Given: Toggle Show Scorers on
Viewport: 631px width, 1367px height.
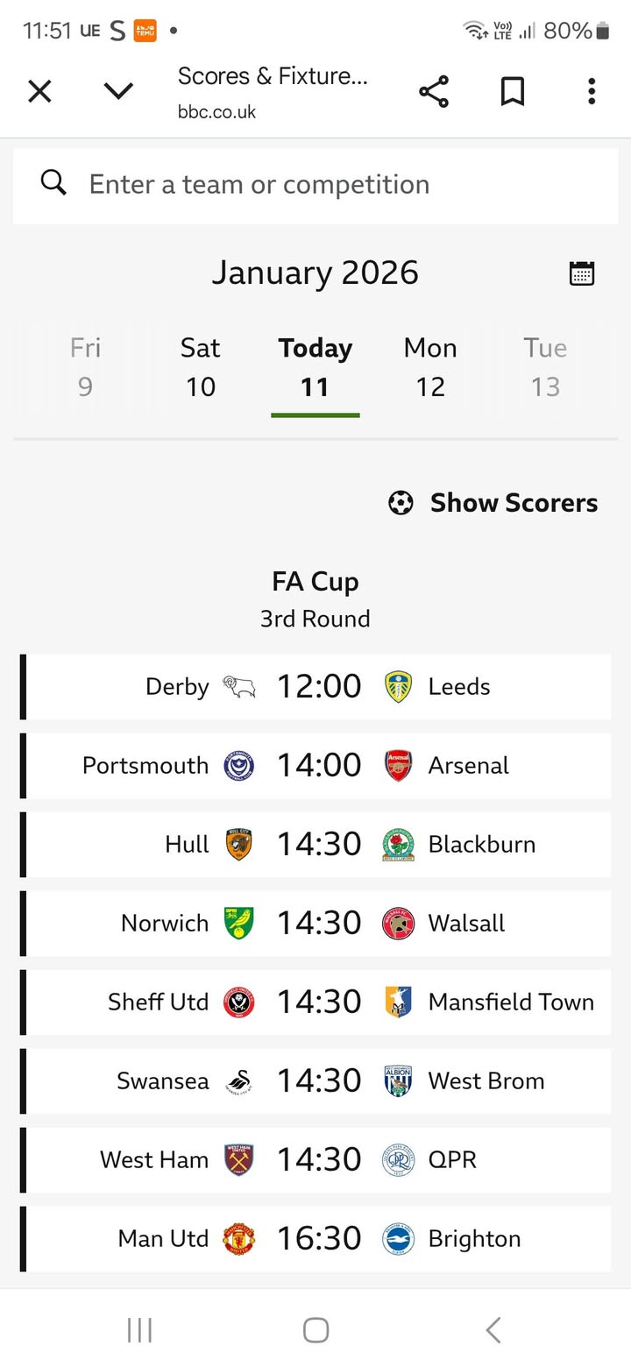Looking at the screenshot, I should [x=493, y=503].
